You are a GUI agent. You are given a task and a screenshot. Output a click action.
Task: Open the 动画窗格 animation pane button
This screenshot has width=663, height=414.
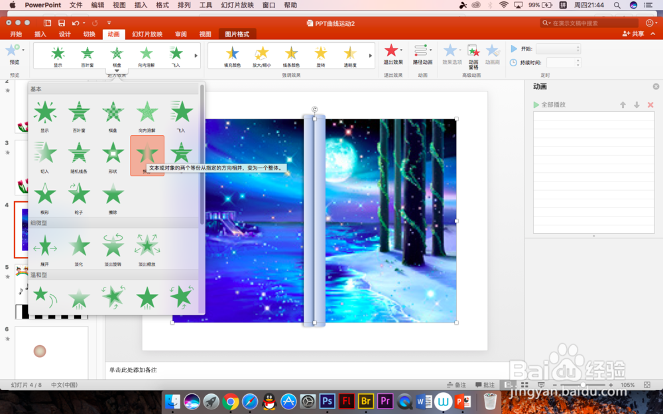click(473, 56)
